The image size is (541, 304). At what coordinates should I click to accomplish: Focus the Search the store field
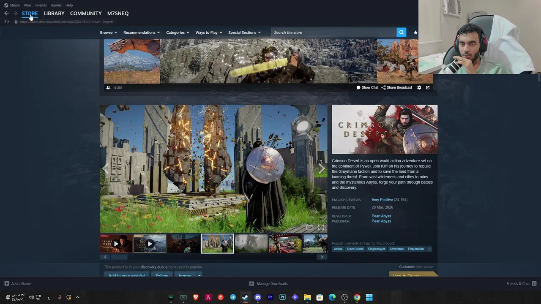[x=333, y=33]
